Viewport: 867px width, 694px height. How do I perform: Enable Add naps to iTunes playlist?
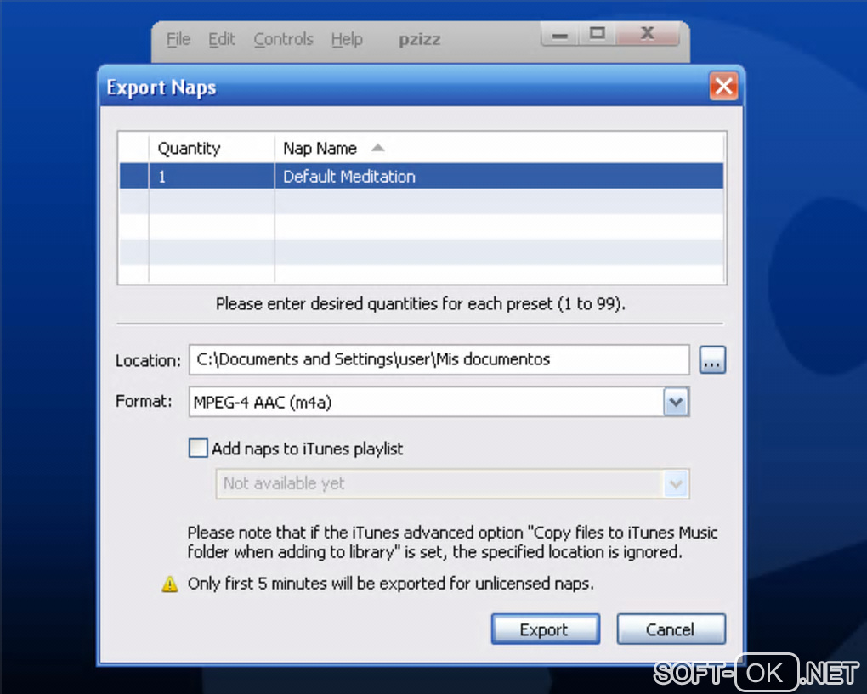pyautogui.click(x=198, y=449)
